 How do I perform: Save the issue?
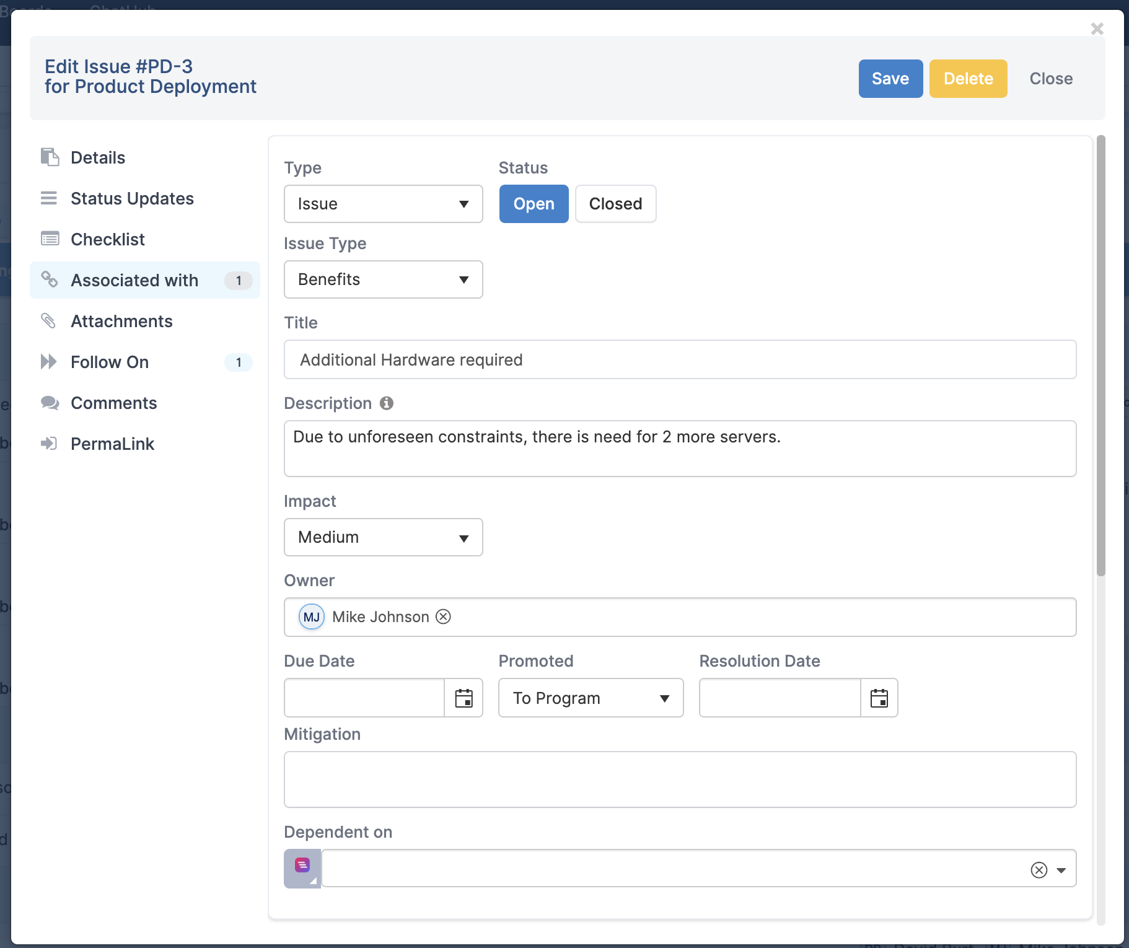point(890,79)
